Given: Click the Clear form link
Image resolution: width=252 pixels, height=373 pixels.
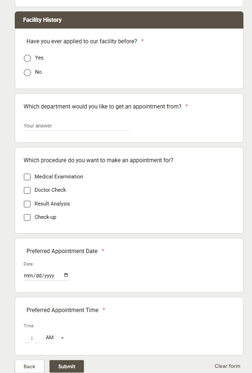Looking at the screenshot, I should tap(227, 366).
